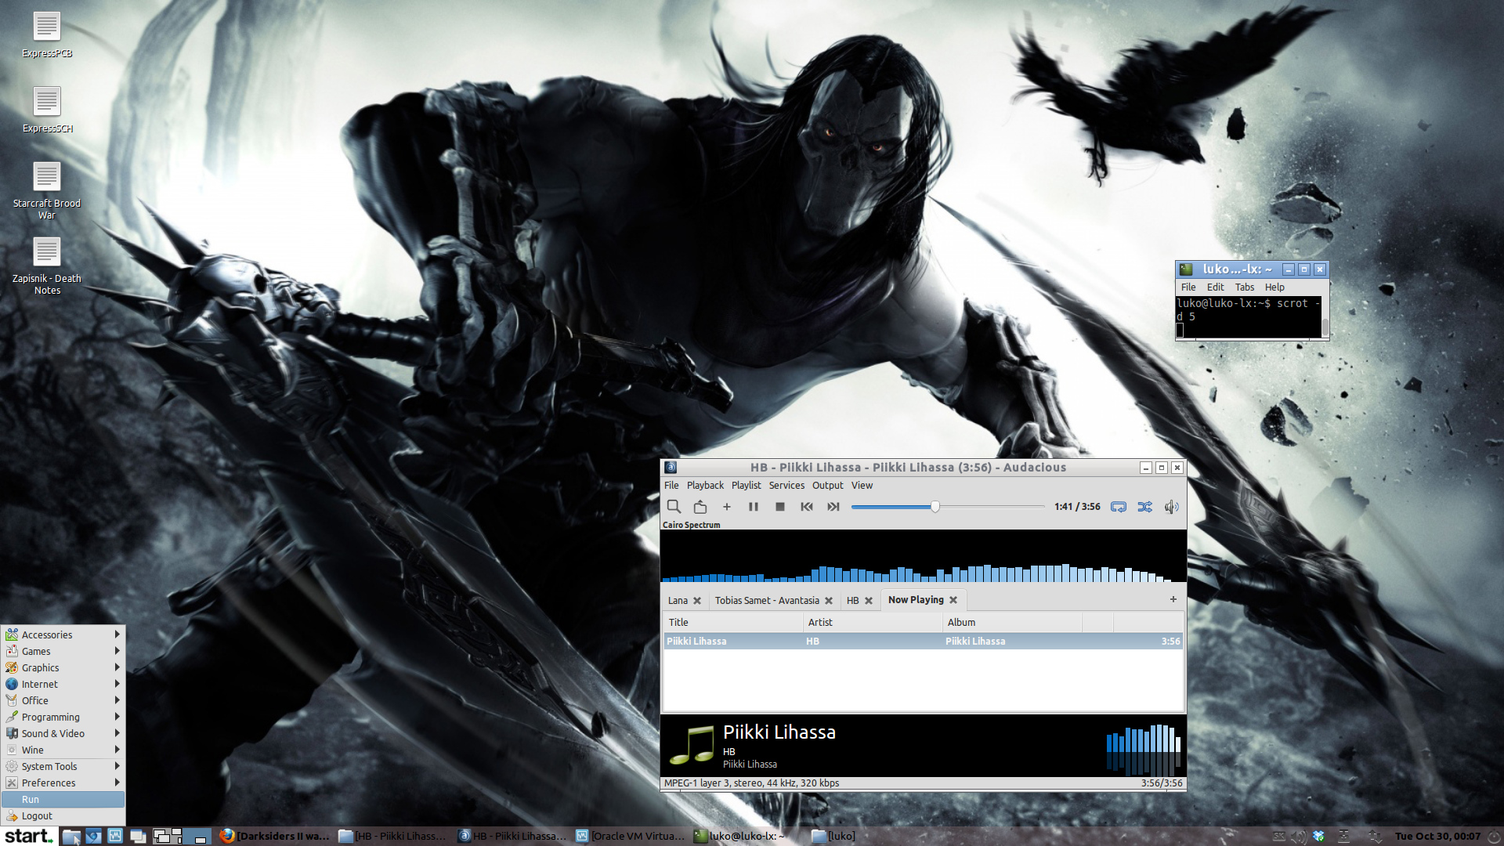Switch to the HB playlist tab
1504x846 pixels.
(852, 601)
